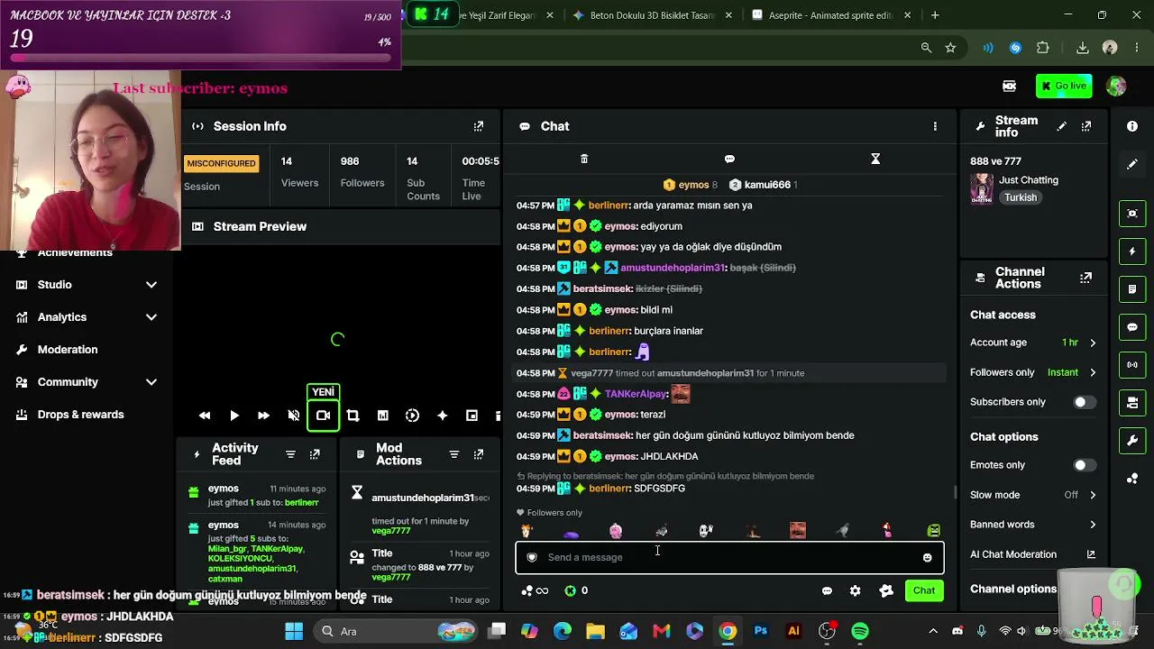Click the dashed circle play icon
Viewport: 1154px width, 649px height.
412,416
